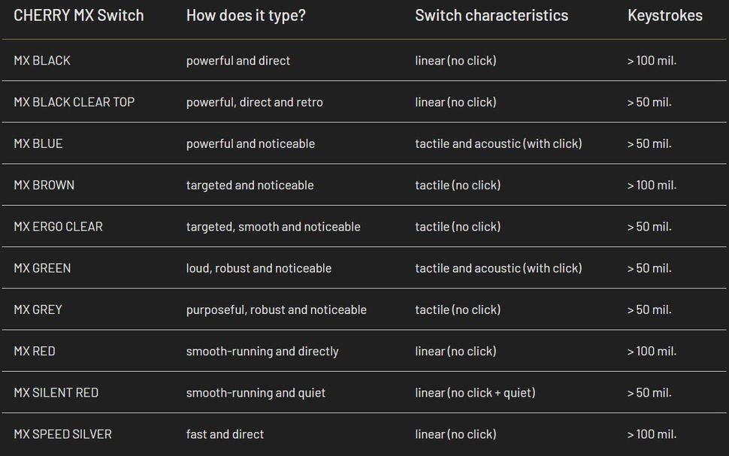The image size is (729, 456).
Task: Select 'powerful, direct and retro' description
Action: coord(255,102)
